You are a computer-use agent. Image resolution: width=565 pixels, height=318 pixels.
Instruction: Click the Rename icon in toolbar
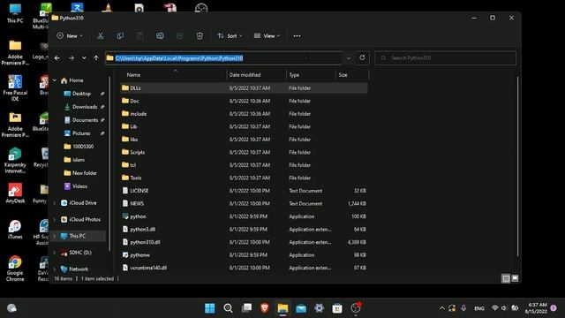pos(160,35)
